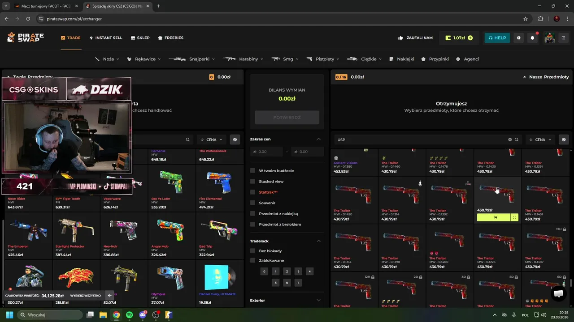Open Chrome extensions puzzle icon
This screenshot has height=322, width=574.
540,19
